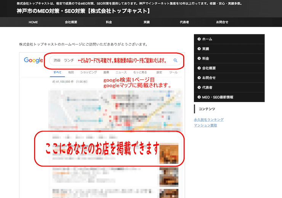Click the arrow icon beside sidebar 実績
The image size is (282, 198).
coord(199,49)
